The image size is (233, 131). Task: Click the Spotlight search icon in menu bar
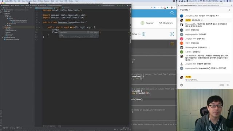(x=224, y=1)
